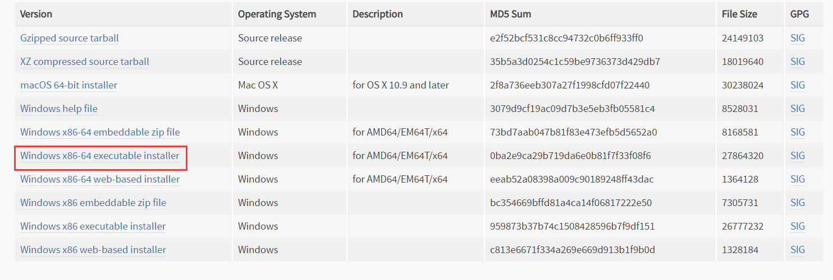Download Windows x86-64 embeddable zip file

pos(100,132)
